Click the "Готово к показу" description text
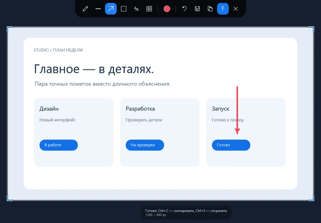This screenshot has width=321, height=223. [228, 120]
